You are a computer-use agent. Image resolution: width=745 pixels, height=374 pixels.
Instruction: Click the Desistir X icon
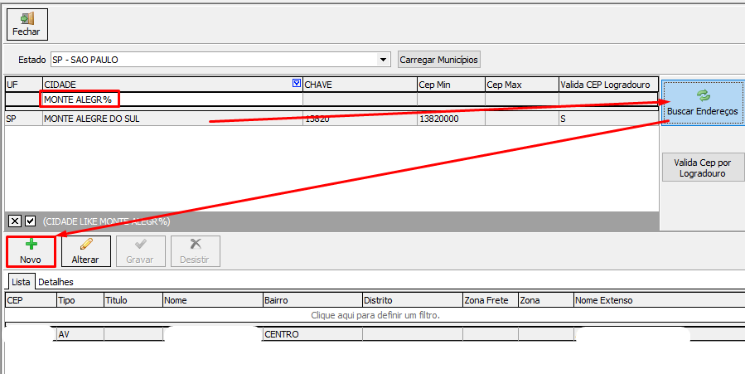click(x=196, y=245)
